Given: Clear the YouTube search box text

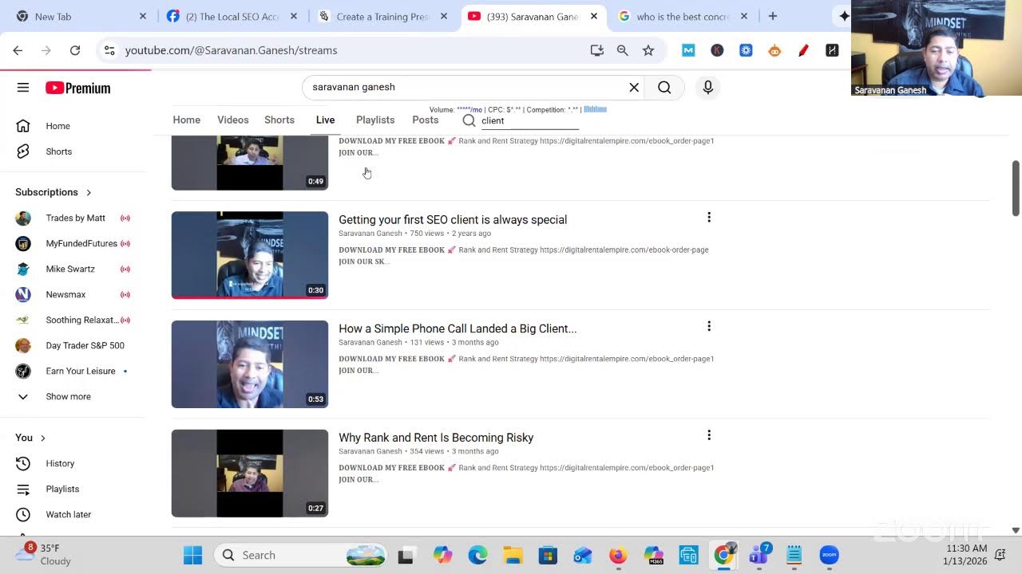Looking at the screenshot, I should tap(634, 87).
